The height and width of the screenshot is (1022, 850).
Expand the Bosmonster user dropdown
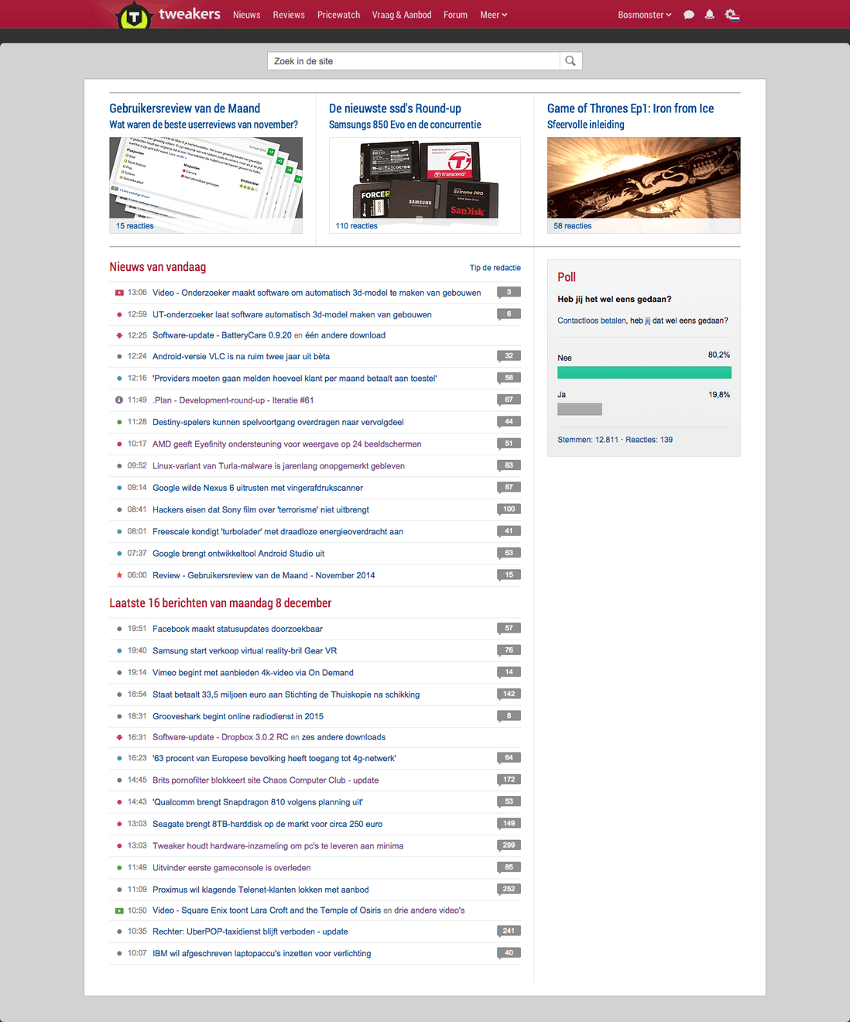pos(644,15)
